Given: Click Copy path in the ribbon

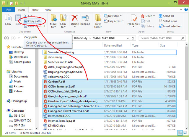Looking at the screenshot, I should (32, 21).
